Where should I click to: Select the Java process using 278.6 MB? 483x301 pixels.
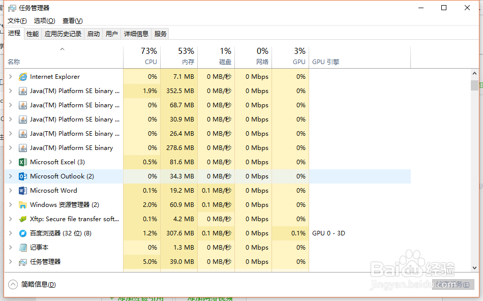pyautogui.click(x=207, y=148)
